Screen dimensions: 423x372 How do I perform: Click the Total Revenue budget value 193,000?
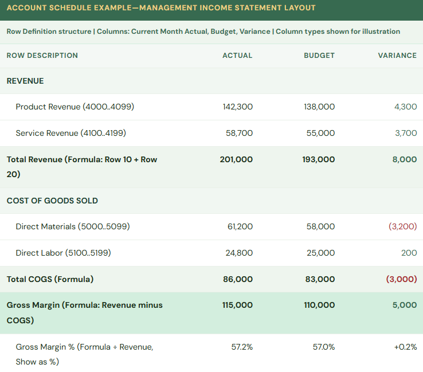click(318, 159)
